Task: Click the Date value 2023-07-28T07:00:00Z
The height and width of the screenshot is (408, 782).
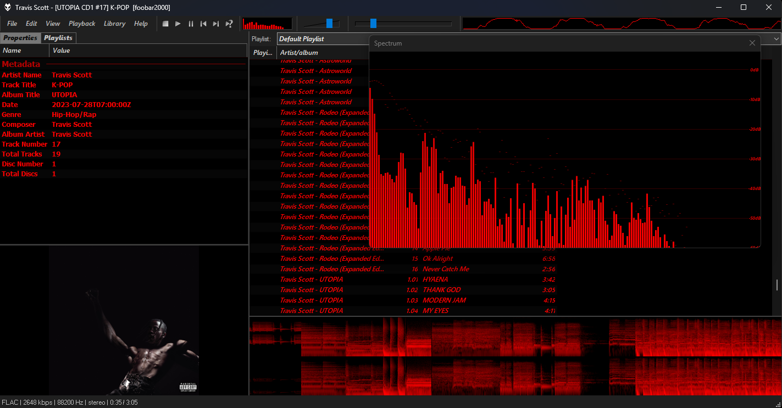Action: click(91, 105)
